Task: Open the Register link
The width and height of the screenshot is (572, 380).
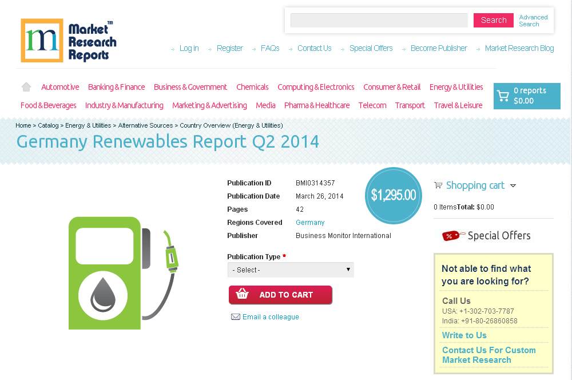Action: [229, 48]
